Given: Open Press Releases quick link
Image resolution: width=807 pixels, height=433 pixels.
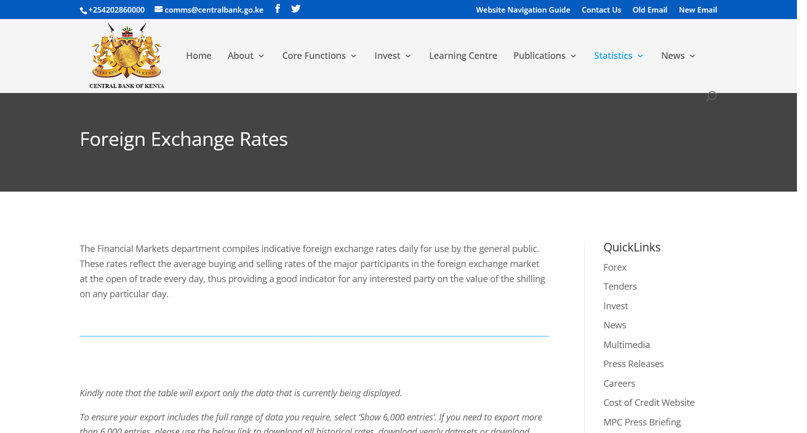Looking at the screenshot, I should [633, 364].
